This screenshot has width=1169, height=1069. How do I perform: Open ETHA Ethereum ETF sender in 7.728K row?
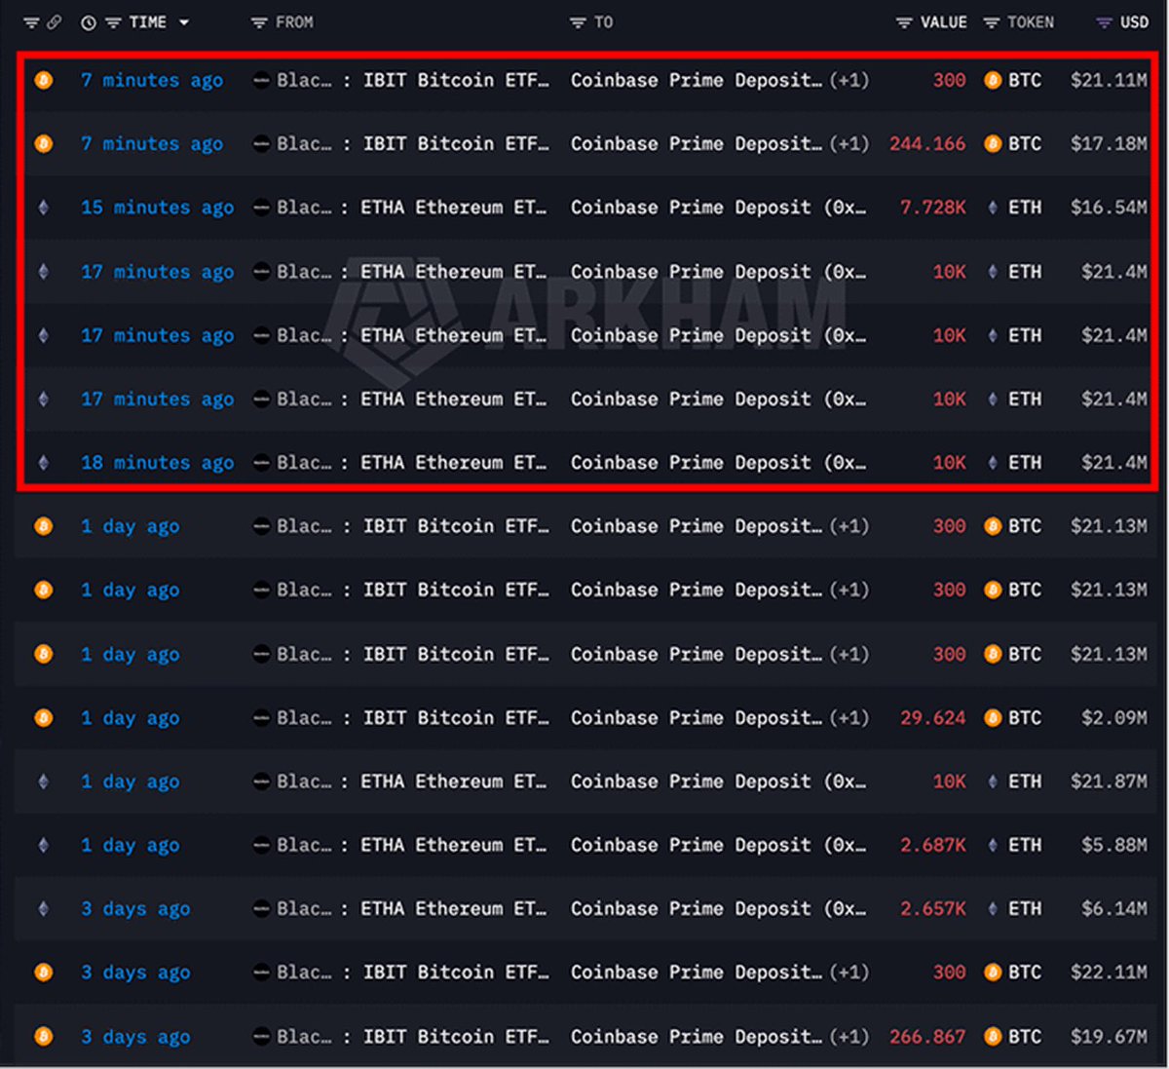pos(454,208)
